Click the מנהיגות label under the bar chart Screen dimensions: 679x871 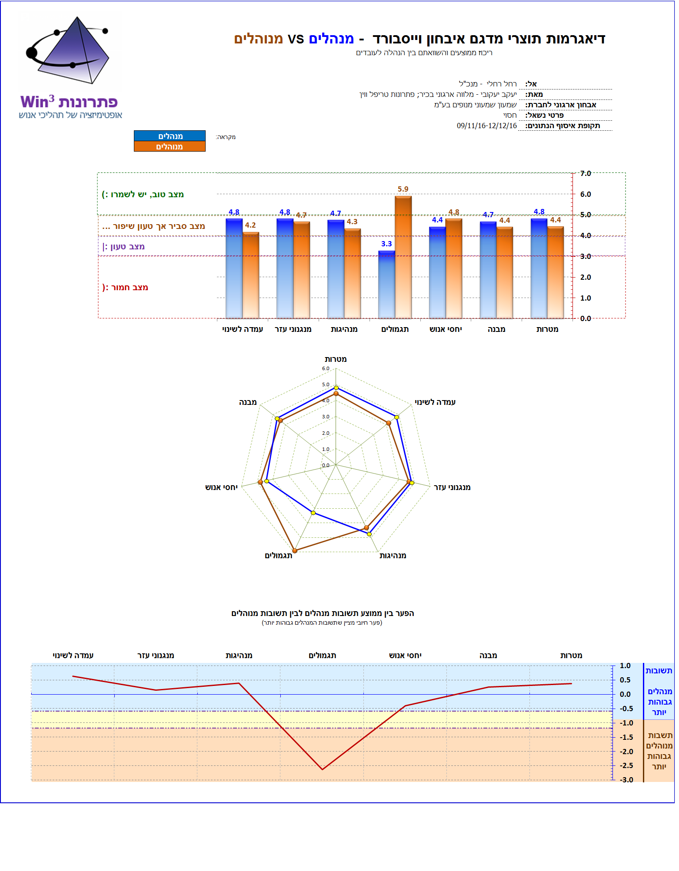coord(344,329)
